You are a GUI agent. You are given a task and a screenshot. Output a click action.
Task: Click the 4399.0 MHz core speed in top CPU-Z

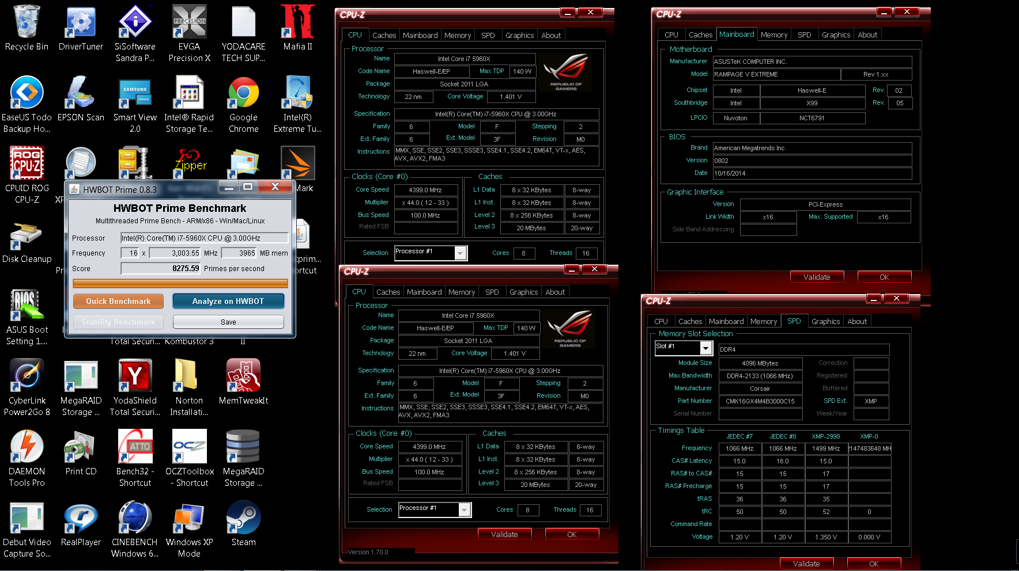click(x=425, y=190)
